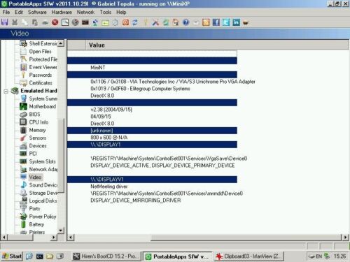This screenshot has width=350, height=262.
Task: Click the crossed tools toolbar icon
Action: tap(155, 22)
